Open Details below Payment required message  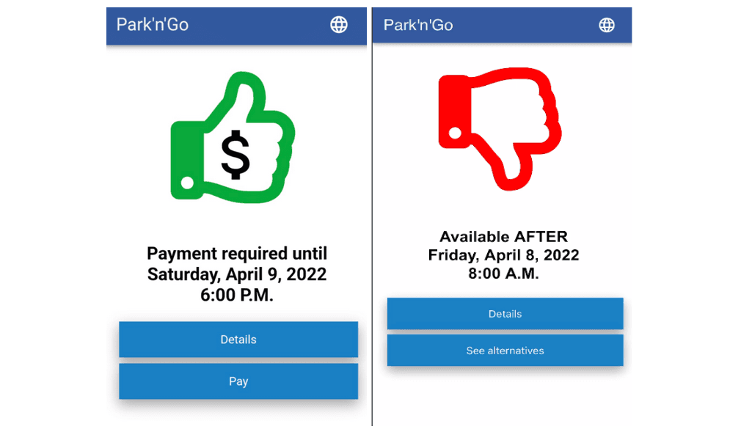[238, 340]
